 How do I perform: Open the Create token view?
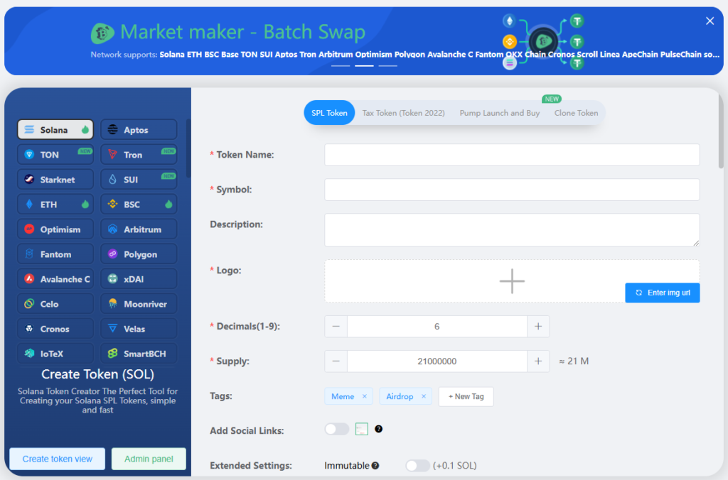point(57,459)
